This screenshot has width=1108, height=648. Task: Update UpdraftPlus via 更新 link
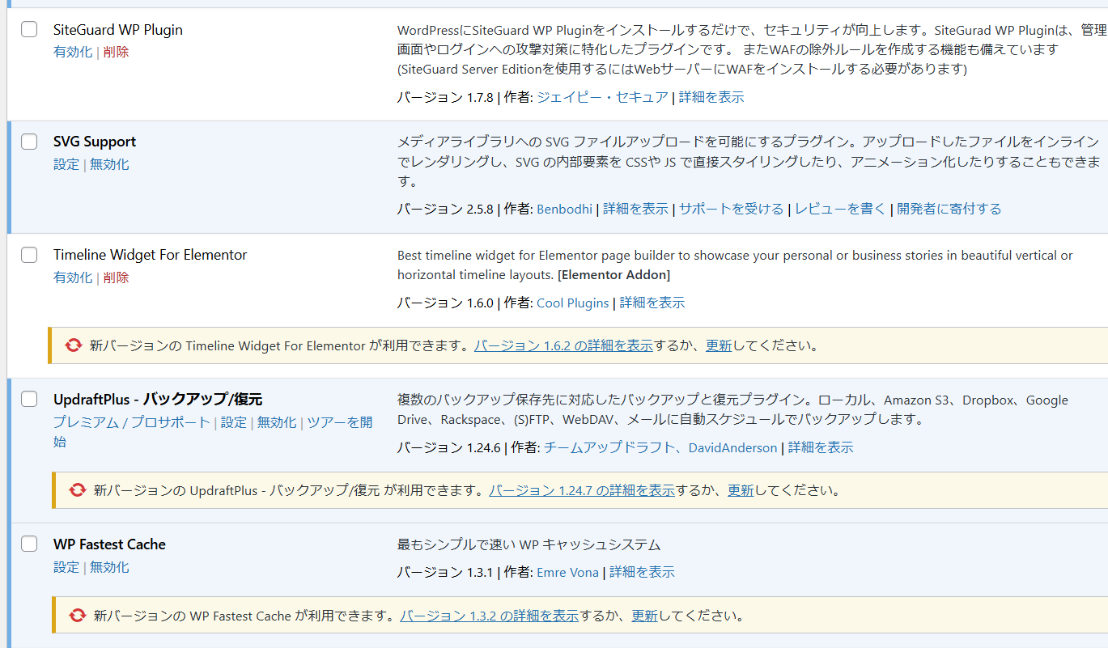[x=741, y=490]
